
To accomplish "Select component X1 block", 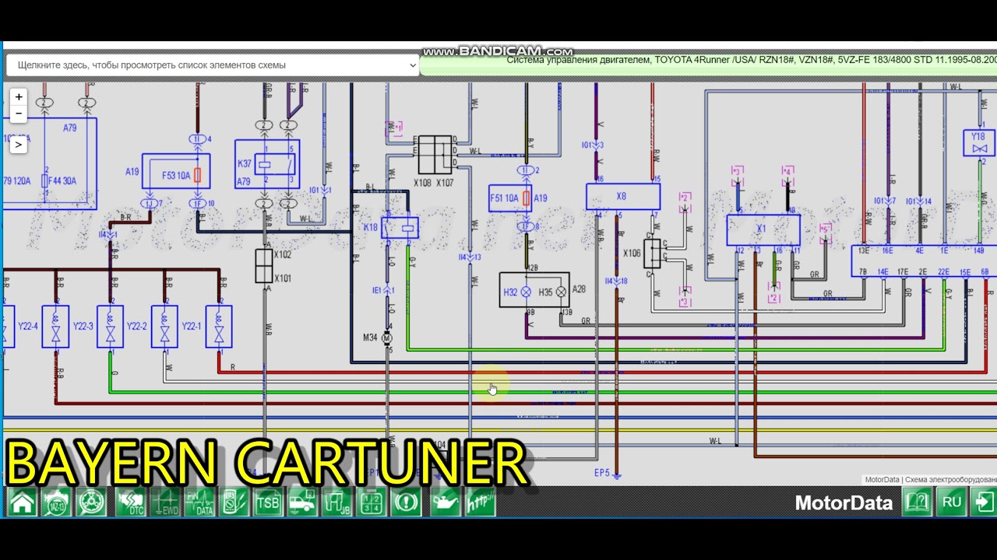I will click(x=763, y=229).
